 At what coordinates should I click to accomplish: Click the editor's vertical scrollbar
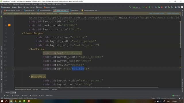[x=181, y=35]
